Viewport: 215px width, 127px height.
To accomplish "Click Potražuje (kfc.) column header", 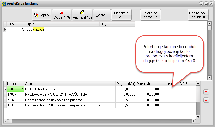I will point(148,84).
